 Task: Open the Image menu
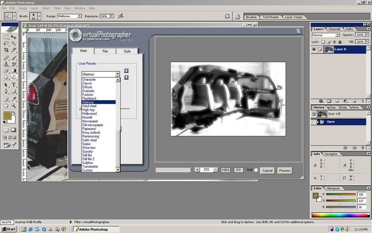(22, 8)
